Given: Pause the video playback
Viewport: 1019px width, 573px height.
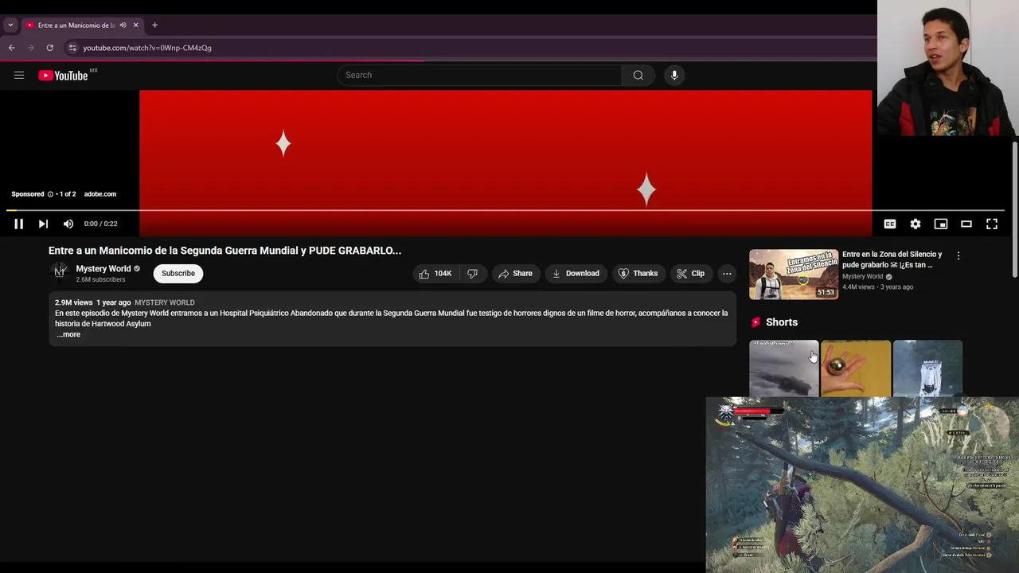Looking at the screenshot, I should coord(18,224).
